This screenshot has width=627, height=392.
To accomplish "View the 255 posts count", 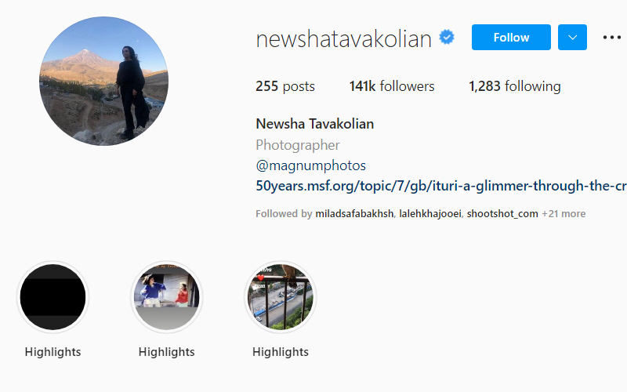I will pyautogui.click(x=285, y=86).
